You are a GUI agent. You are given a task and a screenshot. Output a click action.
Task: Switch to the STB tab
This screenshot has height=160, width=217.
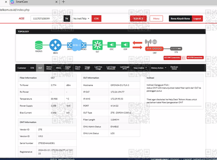(x=32, y=68)
